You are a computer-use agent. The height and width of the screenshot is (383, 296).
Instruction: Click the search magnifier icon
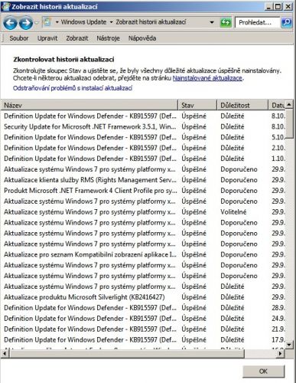tap(287, 22)
